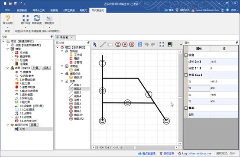The image size is (240, 157).
Task: Open 授权证书 in the top bar
Action: point(183,10)
